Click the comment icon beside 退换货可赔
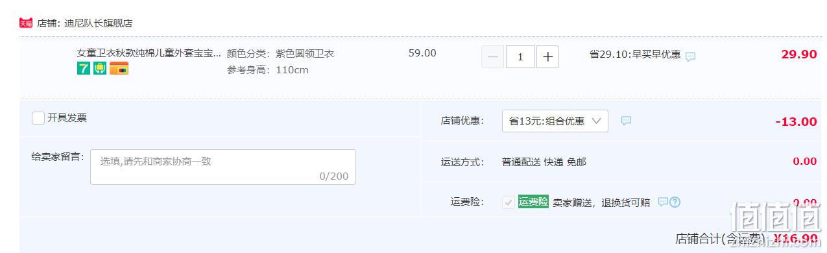827x253 pixels. pyautogui.click(x=663, y=202)
